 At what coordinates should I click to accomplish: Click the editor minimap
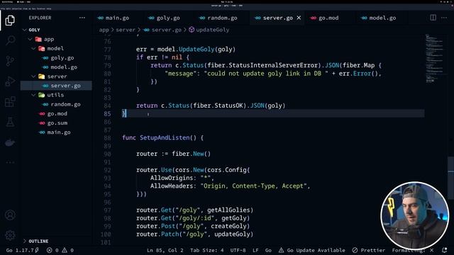pos(436,58)
